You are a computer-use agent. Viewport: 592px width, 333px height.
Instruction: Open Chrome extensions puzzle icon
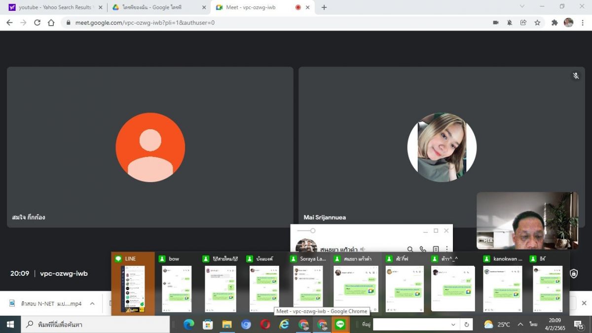point(555,23)
